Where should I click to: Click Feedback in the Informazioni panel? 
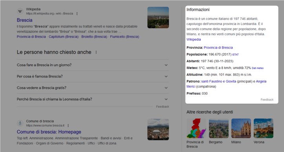pos(267,100)
